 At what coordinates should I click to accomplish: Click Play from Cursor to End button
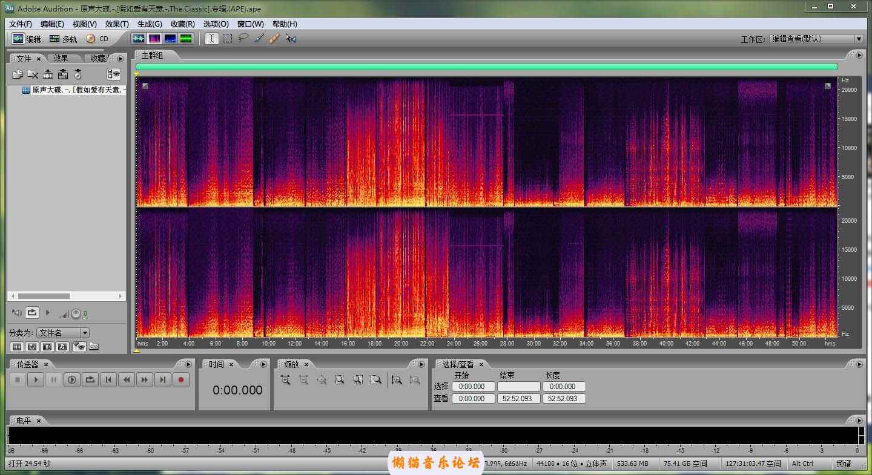[72, 380]
